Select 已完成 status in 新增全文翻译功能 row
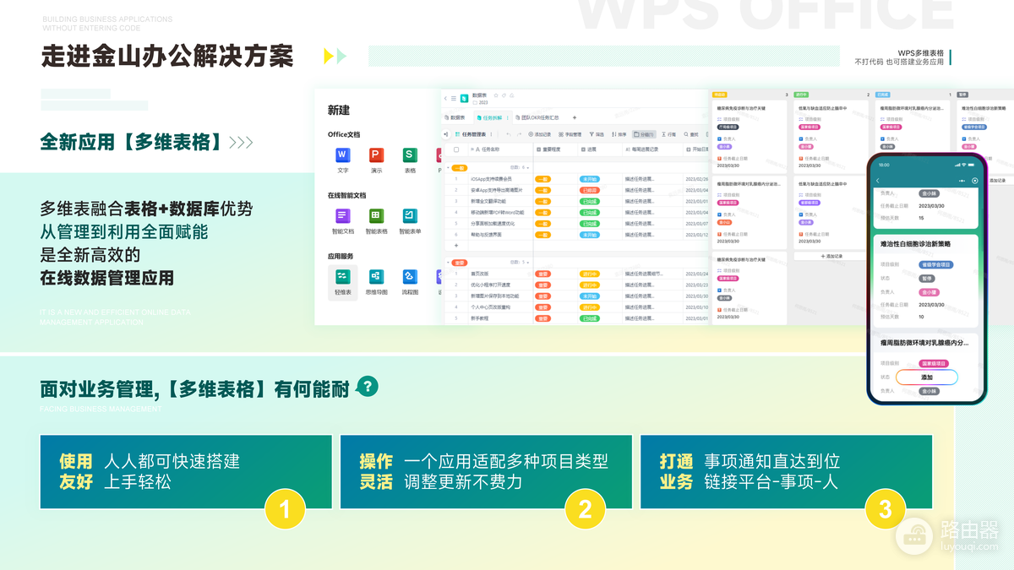 tap(590, 201)
